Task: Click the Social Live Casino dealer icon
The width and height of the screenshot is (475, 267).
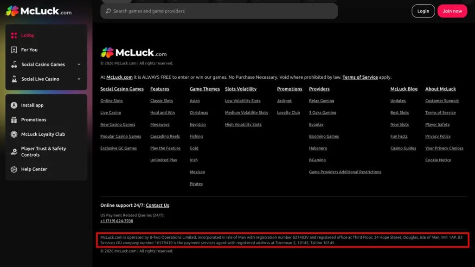Action: [14, 79]
